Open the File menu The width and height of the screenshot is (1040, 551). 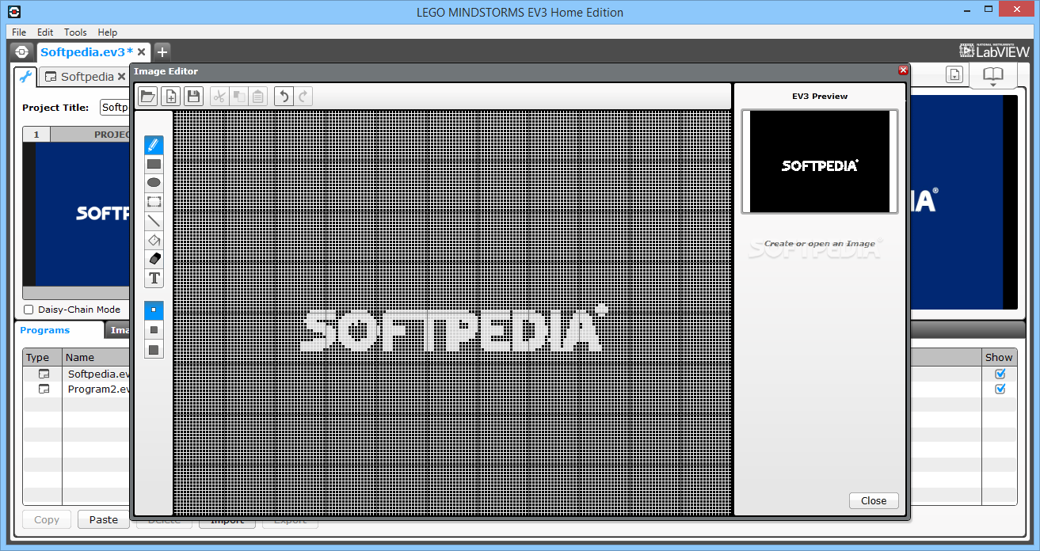coord(19,32)
